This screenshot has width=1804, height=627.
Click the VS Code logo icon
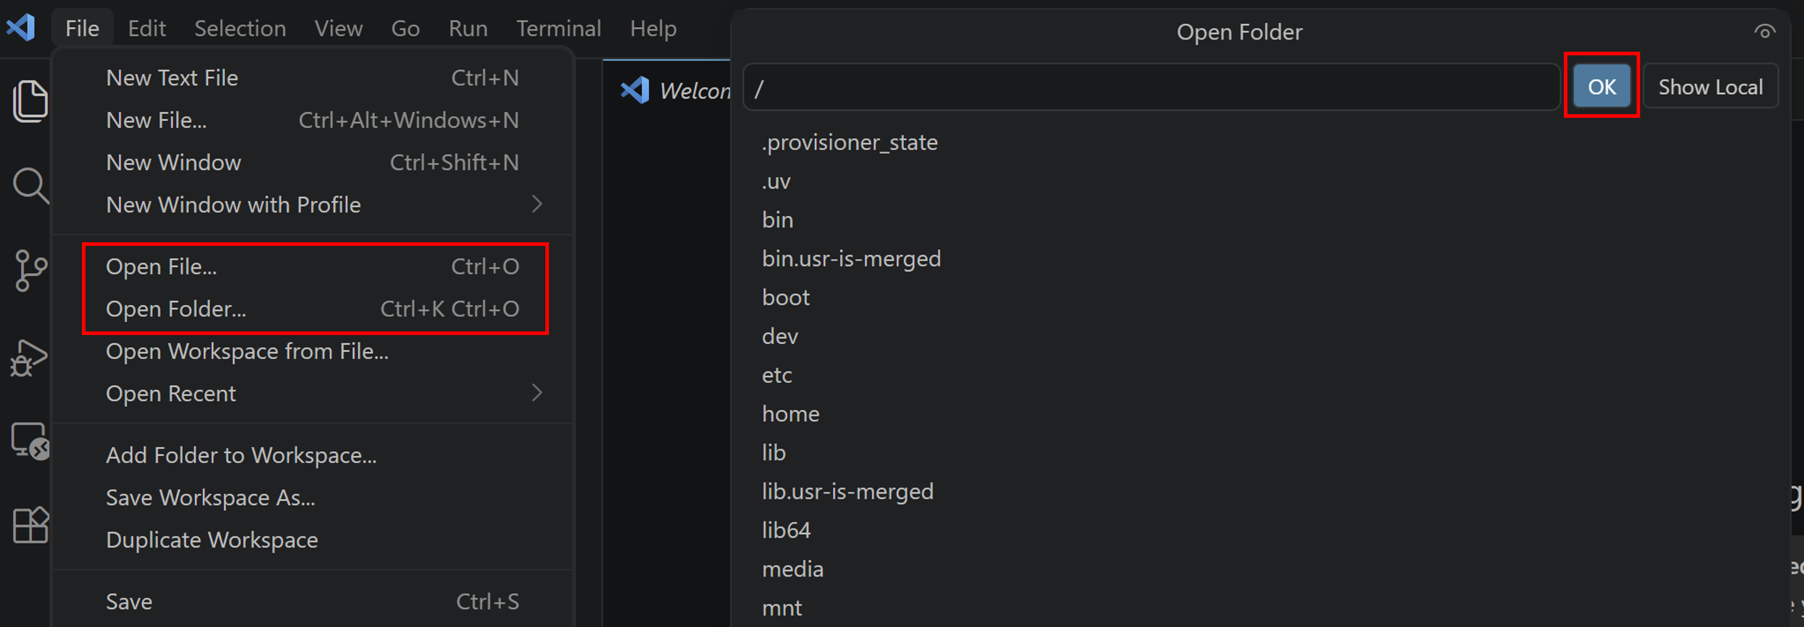21,28
